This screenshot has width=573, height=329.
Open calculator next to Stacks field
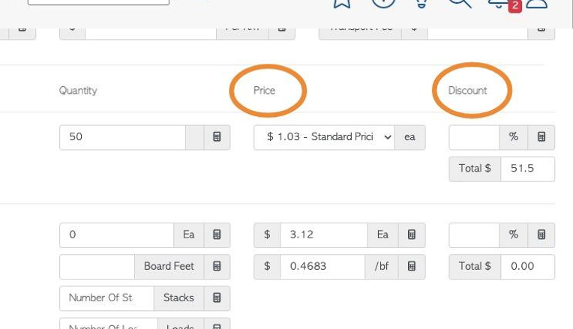(x=217, y=298)
